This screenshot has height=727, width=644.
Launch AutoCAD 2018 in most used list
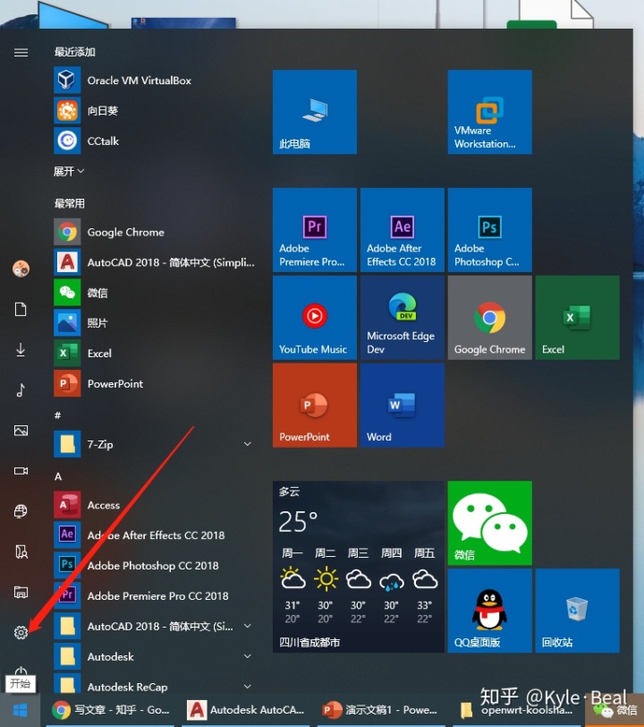point(156,262)
